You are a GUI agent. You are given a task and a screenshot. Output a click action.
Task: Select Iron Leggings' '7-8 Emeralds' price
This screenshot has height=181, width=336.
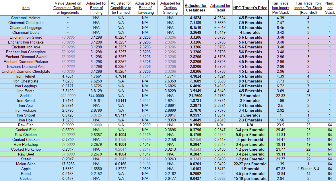point(250,86)
